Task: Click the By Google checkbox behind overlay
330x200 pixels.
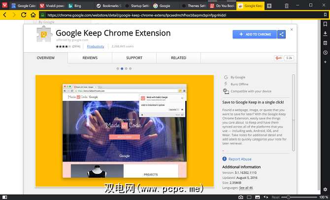Action: (35, 22)
